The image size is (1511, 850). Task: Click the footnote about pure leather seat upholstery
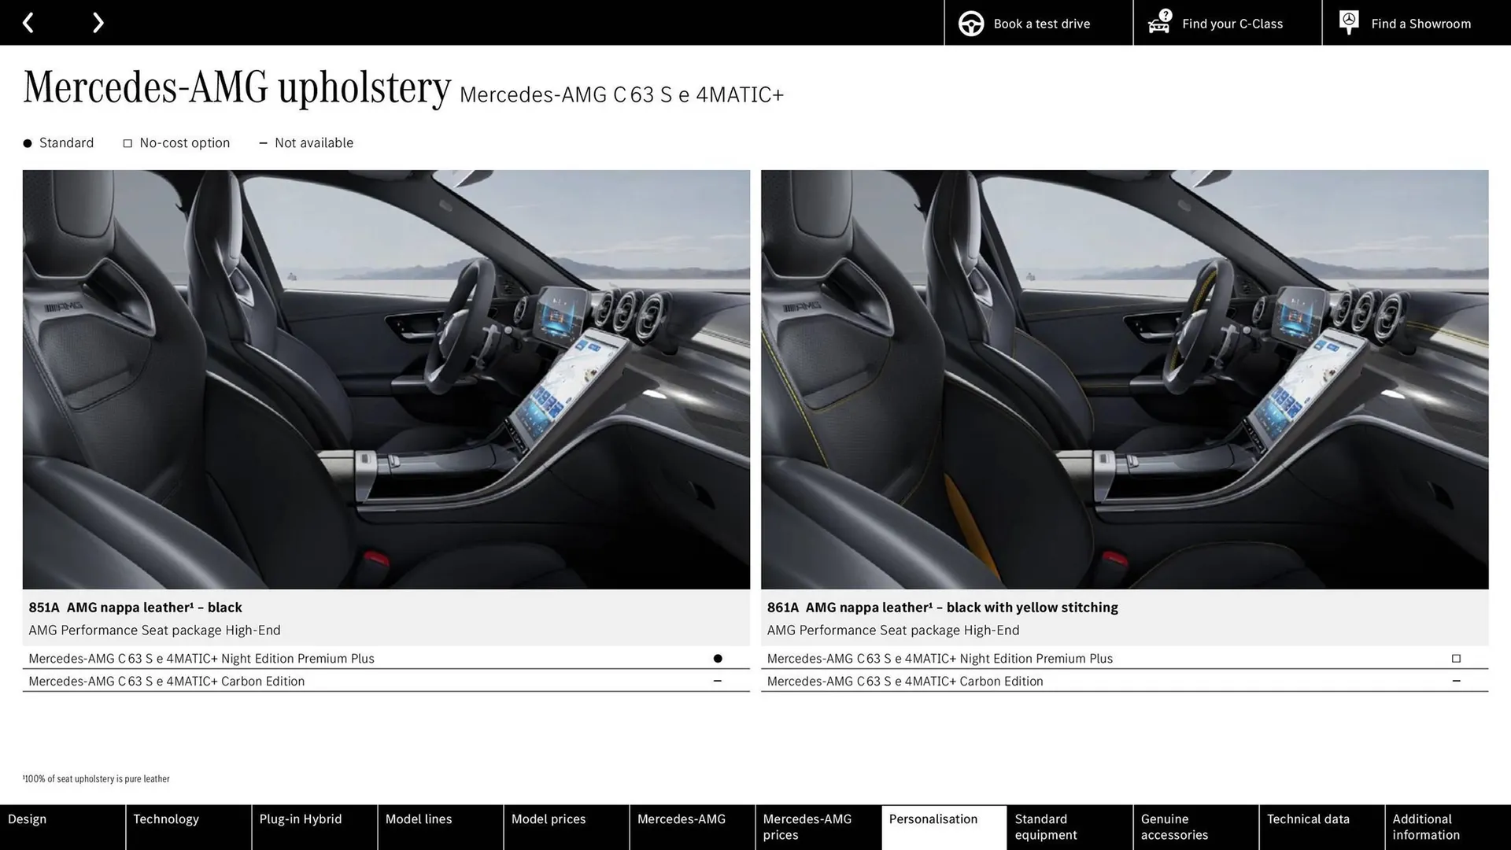96,778
